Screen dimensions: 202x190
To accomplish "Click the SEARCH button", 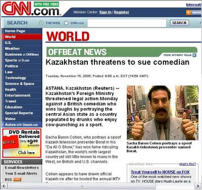I will pos(179,23).
